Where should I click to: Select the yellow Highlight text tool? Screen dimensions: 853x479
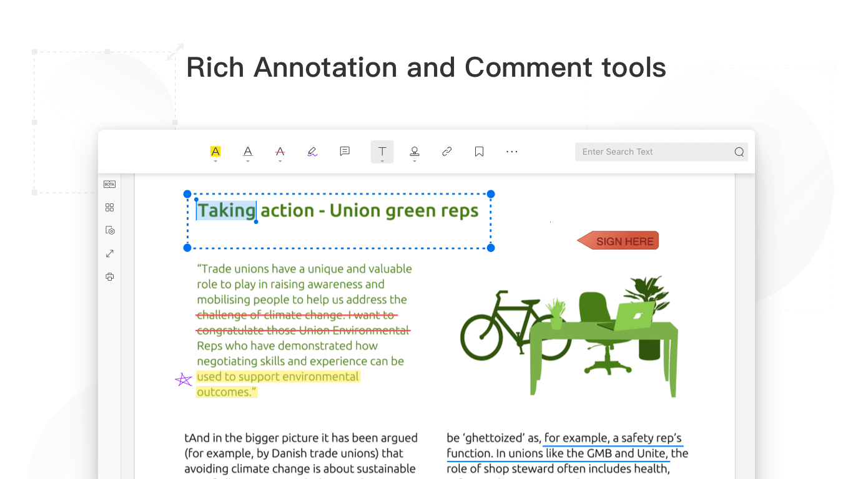click(215, 151)
